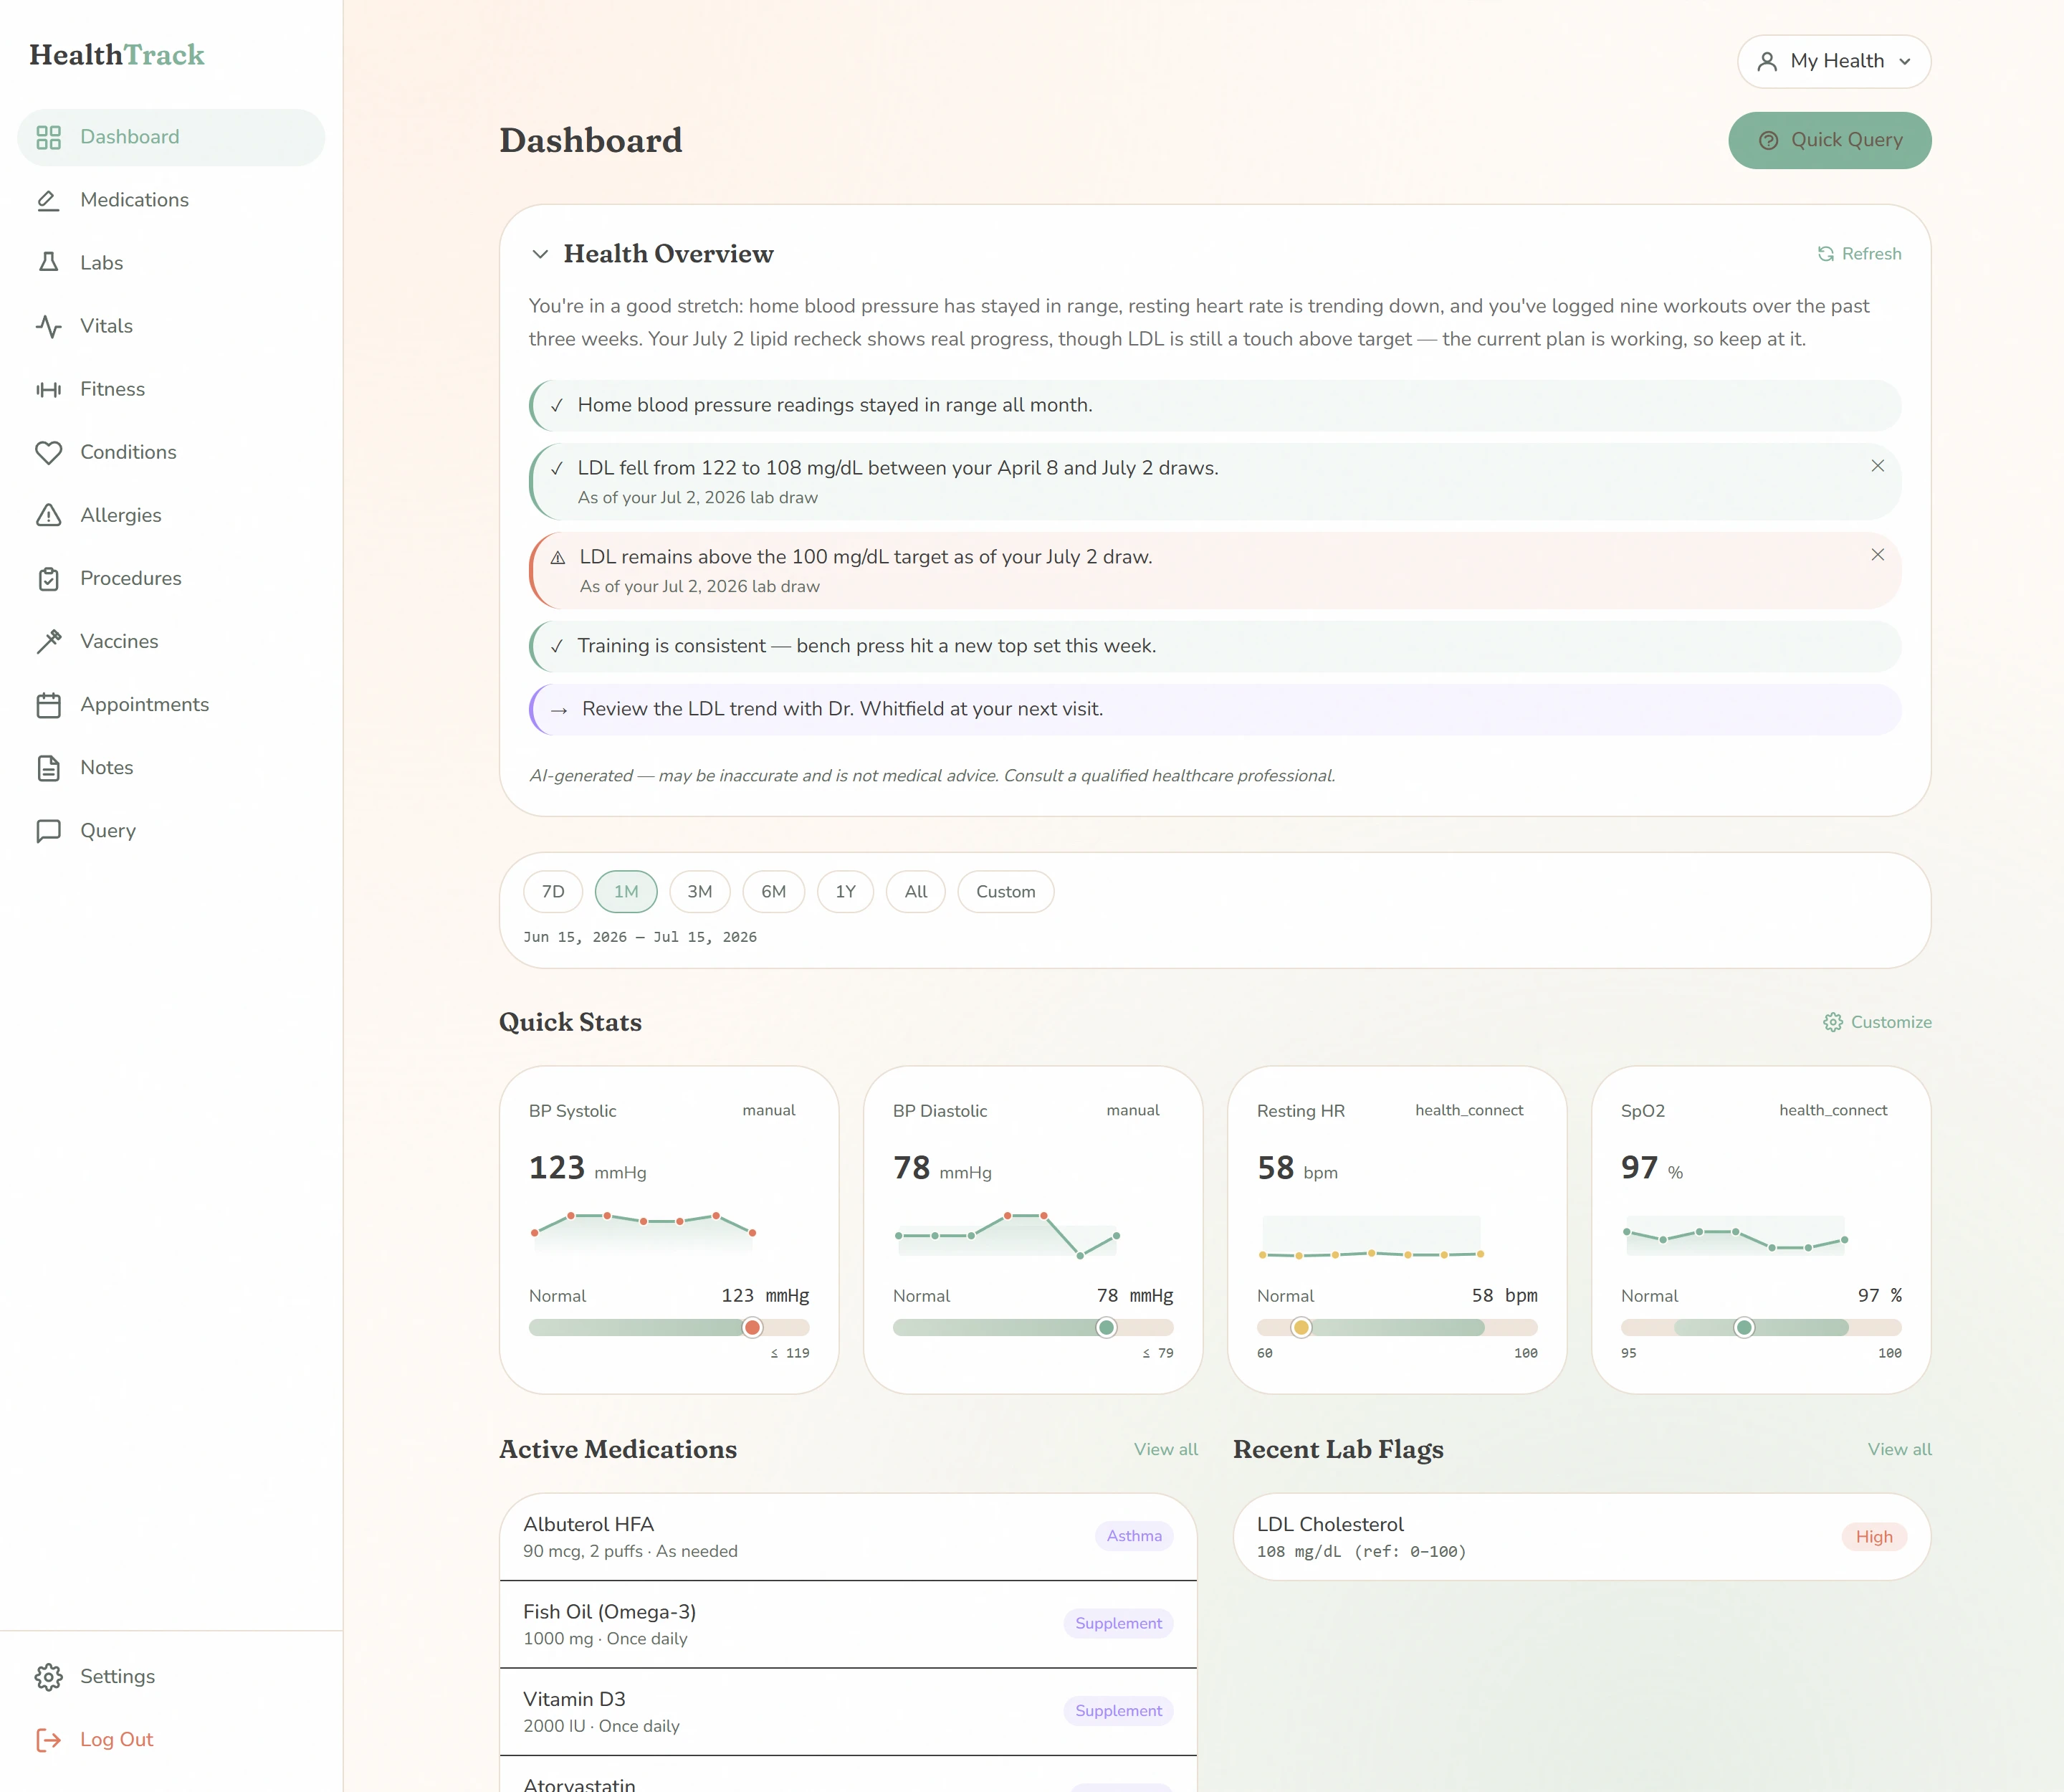Click View all for Recent Lab Flags
Viewport: 2064px width, 1792px height.
coord(1899,1449)
